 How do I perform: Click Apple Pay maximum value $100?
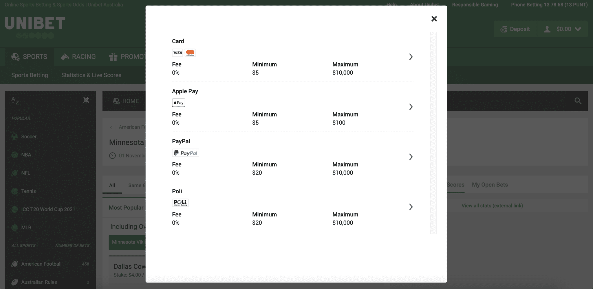click(x=339, y=123)
